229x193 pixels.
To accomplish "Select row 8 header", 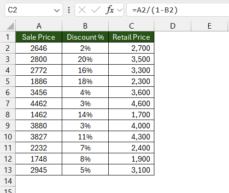I will (x=8, y=115).
